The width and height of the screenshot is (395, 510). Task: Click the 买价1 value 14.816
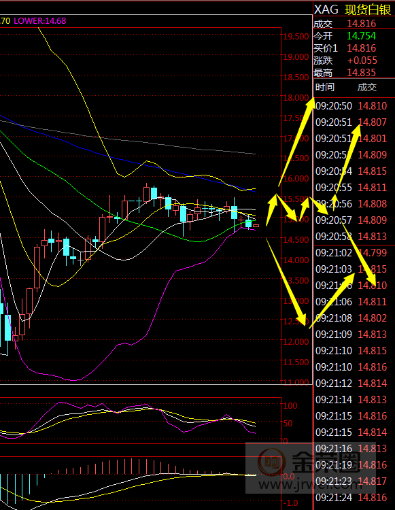361,48
